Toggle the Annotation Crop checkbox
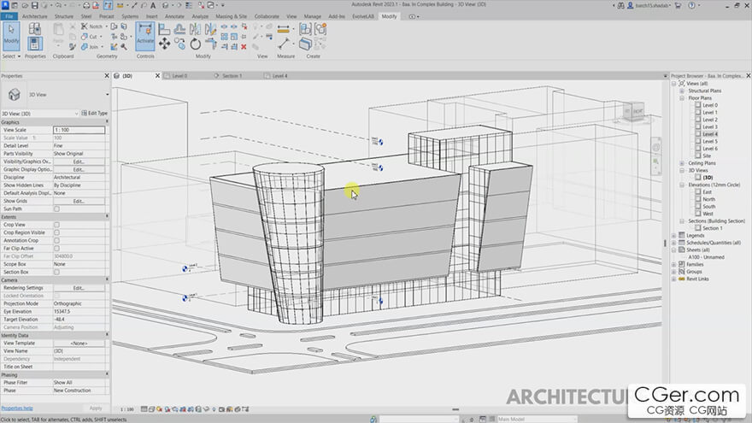This screenshot has height=423, width=752. click(x=56, y=241)
